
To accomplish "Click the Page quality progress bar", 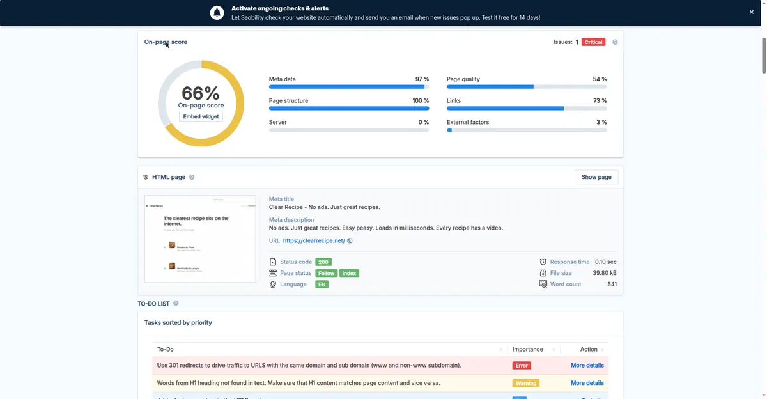I will click(527, 87).
